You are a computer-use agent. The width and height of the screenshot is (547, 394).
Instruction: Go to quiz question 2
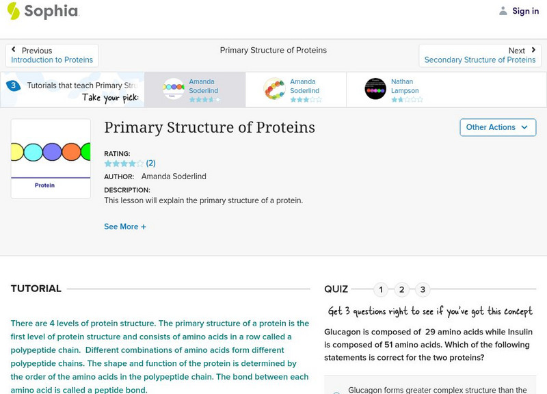click(402, 289)
